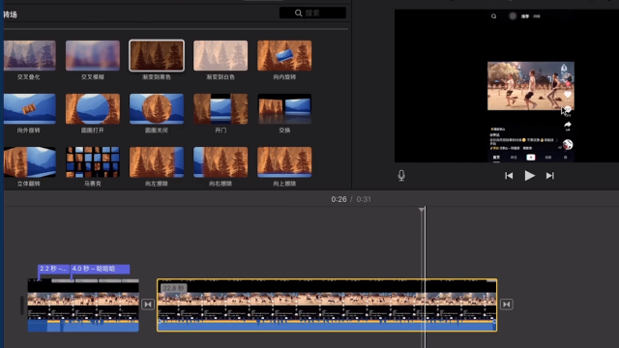This screenshot has width=619, height=348.
Task: Jump to previous clip in viewer
Action: click(x=509, y=176)
